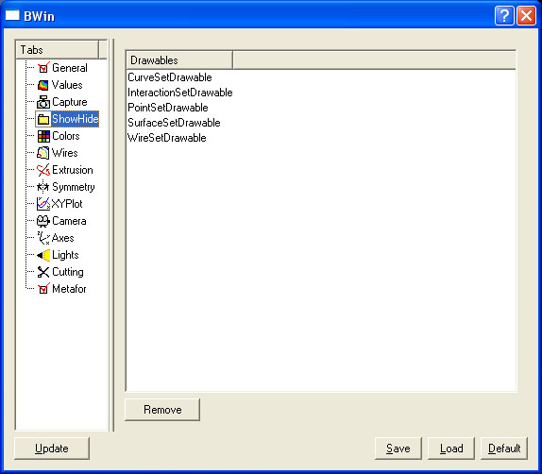Viewport: 542px width, 474px height.
Task: Save the current settings
Action: pyautogui.click(x=398, y=449)
